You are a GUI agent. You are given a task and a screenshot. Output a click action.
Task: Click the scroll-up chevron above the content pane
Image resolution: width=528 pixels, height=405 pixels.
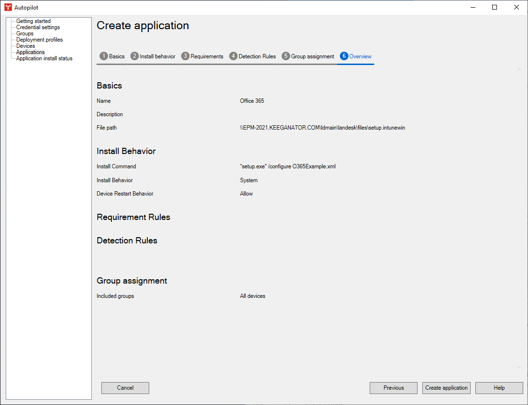coord(519,69)
